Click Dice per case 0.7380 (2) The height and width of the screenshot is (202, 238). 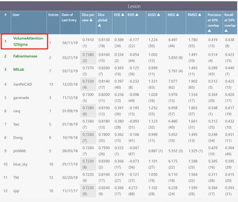pos(88,58)
